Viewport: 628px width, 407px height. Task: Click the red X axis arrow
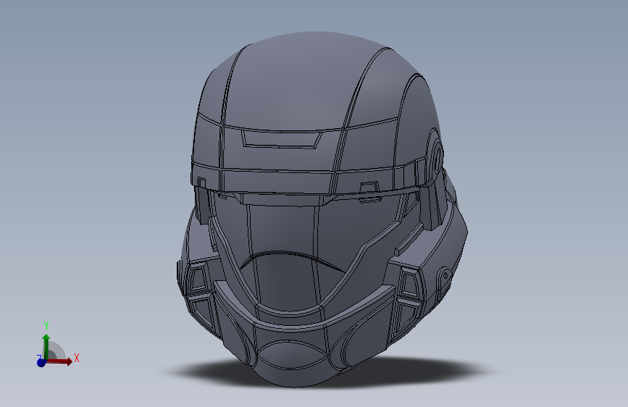tap(59, 361)
